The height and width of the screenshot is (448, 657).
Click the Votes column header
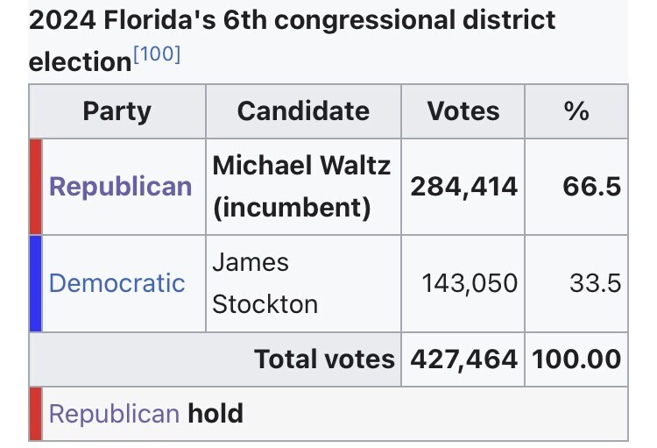[x=463, y=111]
